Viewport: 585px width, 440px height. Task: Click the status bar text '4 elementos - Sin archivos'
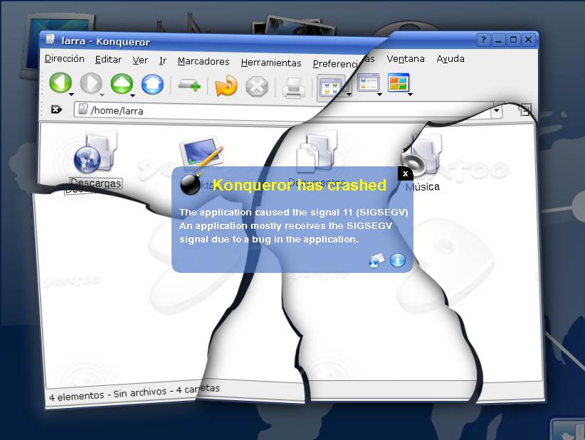108,395
